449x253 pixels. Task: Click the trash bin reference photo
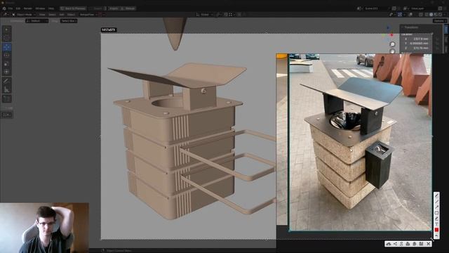coord(360,142)
